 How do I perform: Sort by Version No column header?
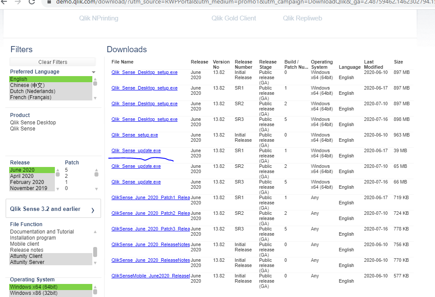tap(221, 64)
